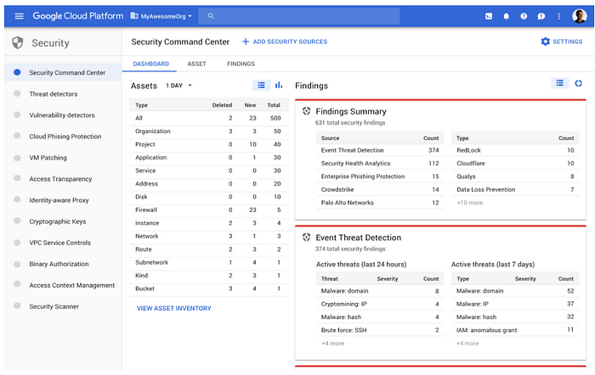Expand the MyAwesomeOrg project selector

[161, 16]
